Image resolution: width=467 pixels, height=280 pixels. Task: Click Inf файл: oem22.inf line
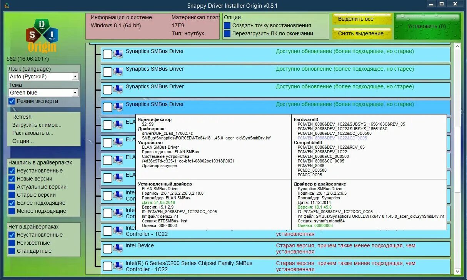tap(160, 216)
